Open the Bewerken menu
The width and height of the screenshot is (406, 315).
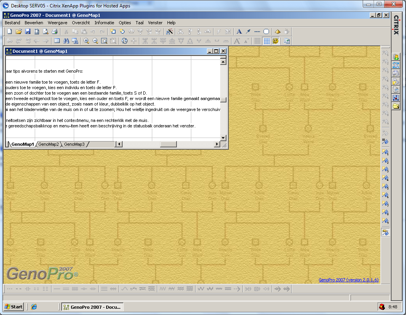(34, 23)
